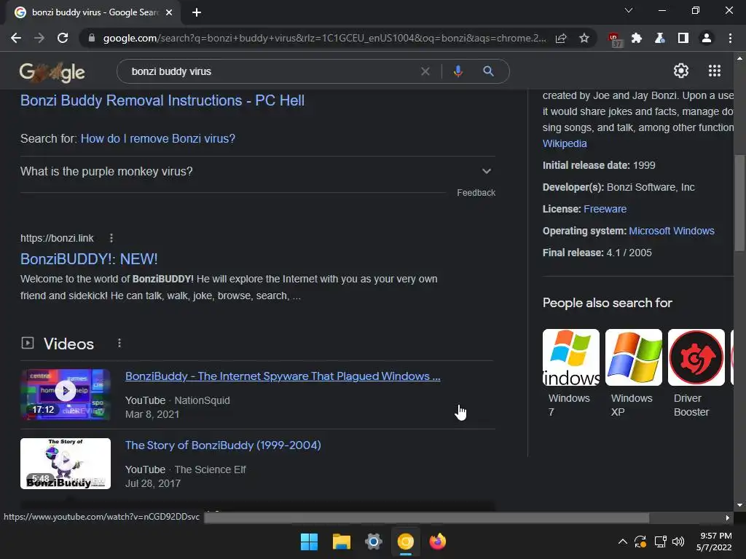Screen dimensions: 746x559
Task: Reload the current page
Action: (63, 38)
